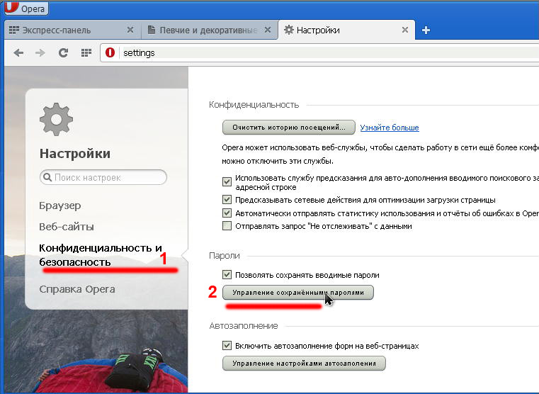Uncheck predict network actions option

pos(227,200)
